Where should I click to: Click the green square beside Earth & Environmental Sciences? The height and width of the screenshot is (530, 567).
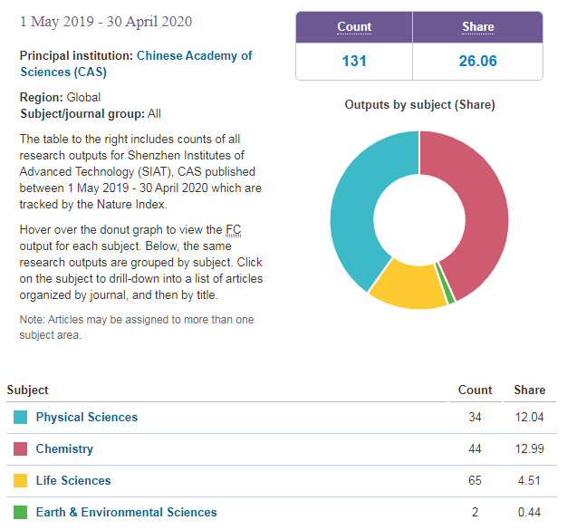point(21,513)
